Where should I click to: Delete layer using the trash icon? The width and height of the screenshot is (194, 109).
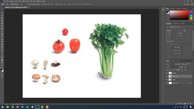pyautogui.click(x=191, y=104)
